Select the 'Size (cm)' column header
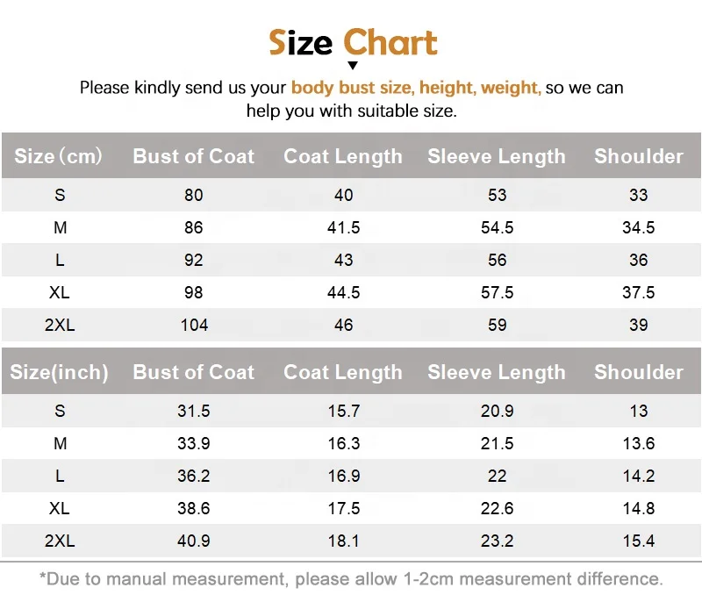702x595 pixels. point(59,156)
